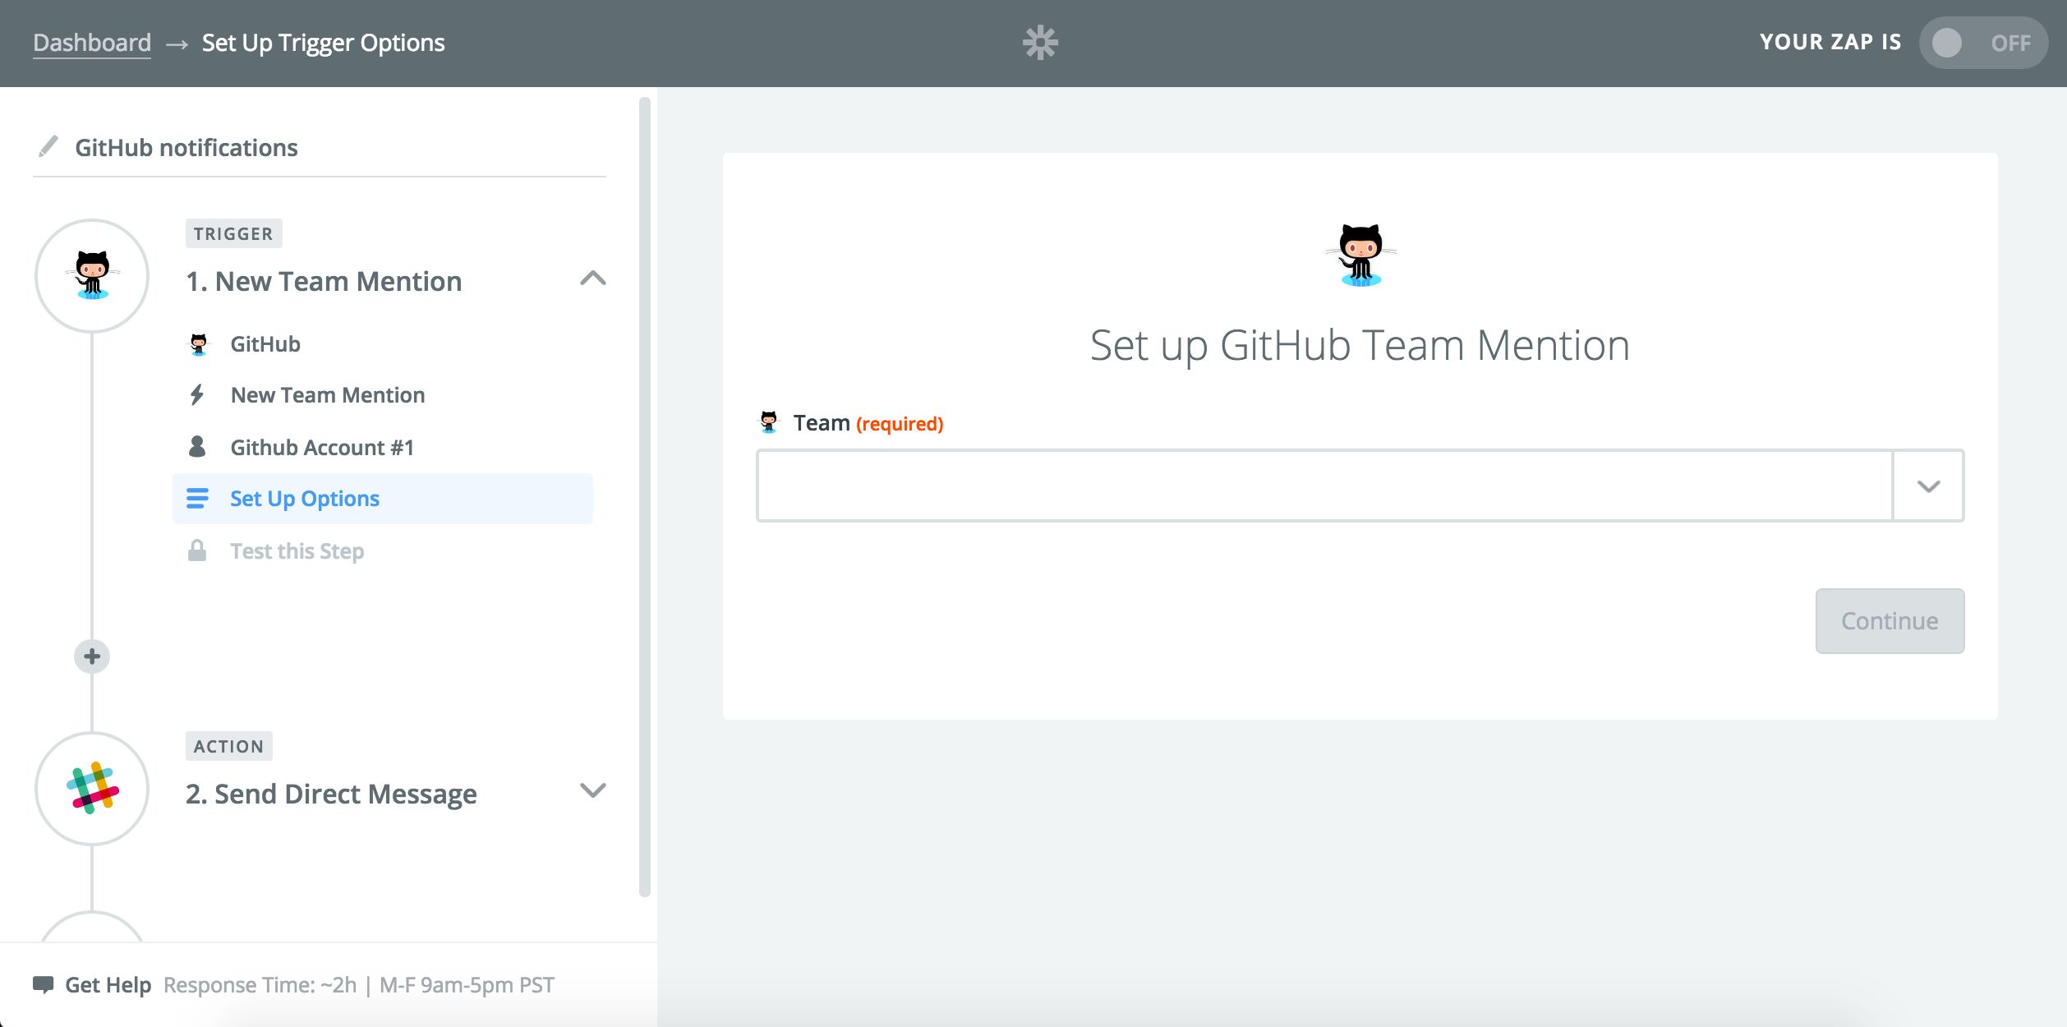Add a step with the plus button
Screen dimensions: 2067x1027
(92, 656)
